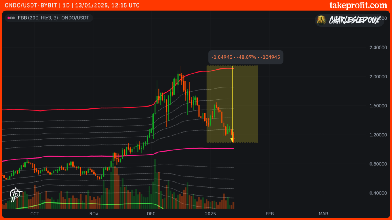This screenshot has height=220, width=392.
Task: Open the takeprofit.com link
Action: point(358,5)
